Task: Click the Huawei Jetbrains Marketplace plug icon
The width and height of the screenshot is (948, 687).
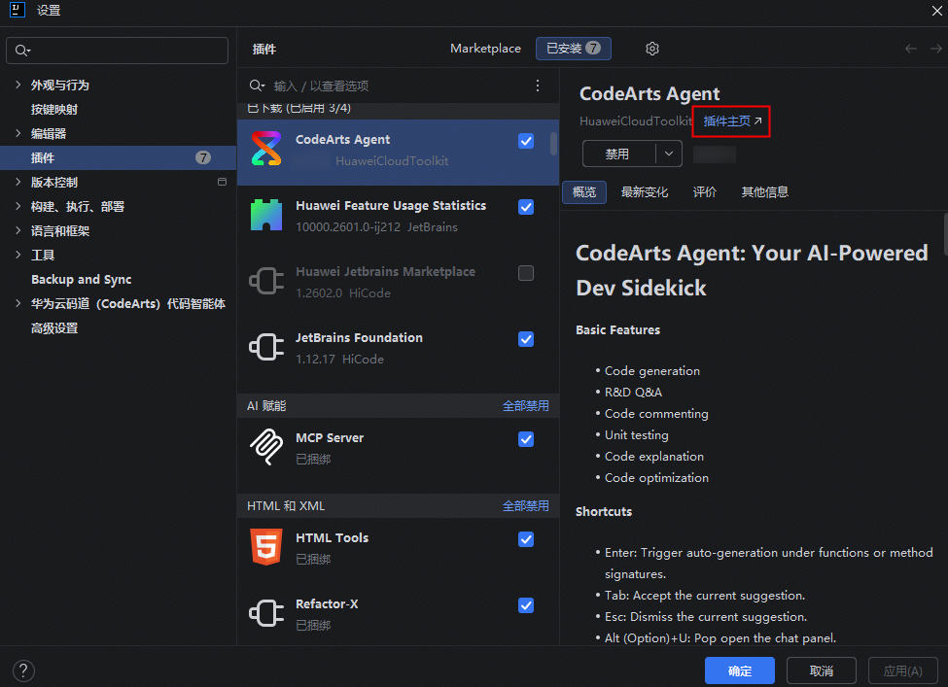Action: click(x=266, y=281)
